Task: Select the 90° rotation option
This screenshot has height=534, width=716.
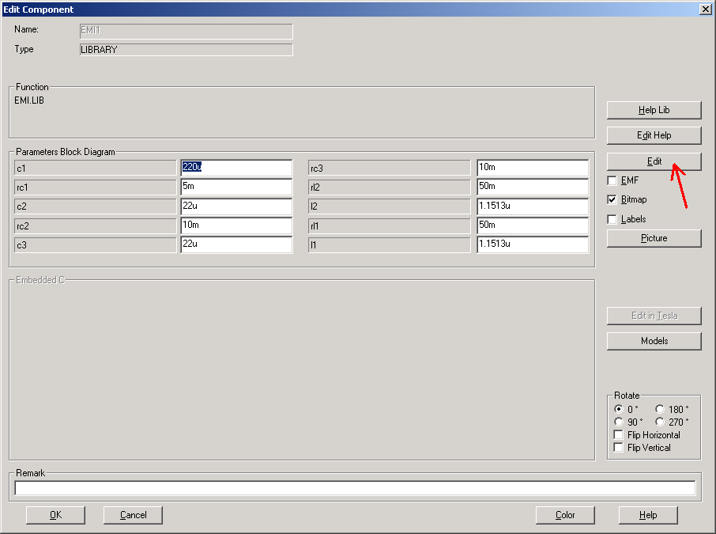Action: pos(619,422)
